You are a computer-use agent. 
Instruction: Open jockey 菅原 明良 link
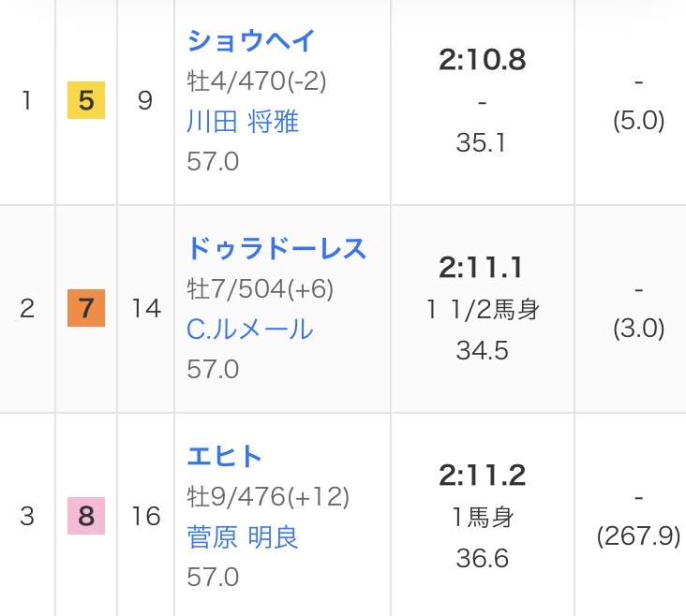243,537
